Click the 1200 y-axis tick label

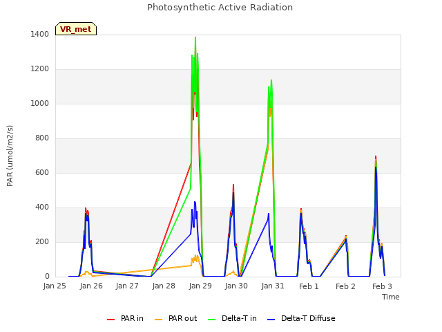40,69
